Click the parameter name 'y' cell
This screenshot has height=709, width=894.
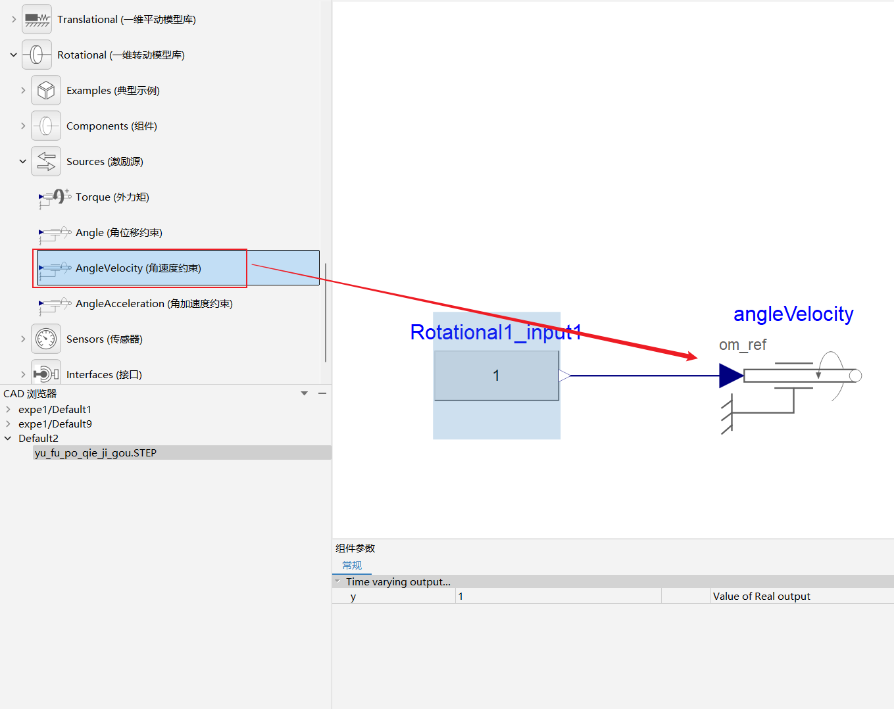pyautogui.click(x=393, y=596)
